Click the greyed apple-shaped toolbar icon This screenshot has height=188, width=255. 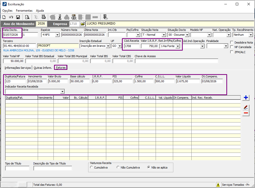(x=52, y=17)
